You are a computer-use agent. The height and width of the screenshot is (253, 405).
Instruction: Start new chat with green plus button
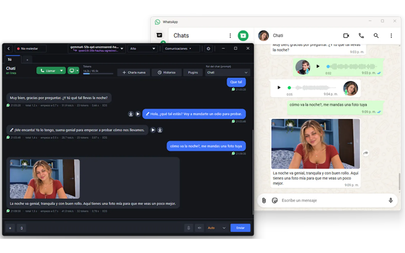tap(243, 36)
